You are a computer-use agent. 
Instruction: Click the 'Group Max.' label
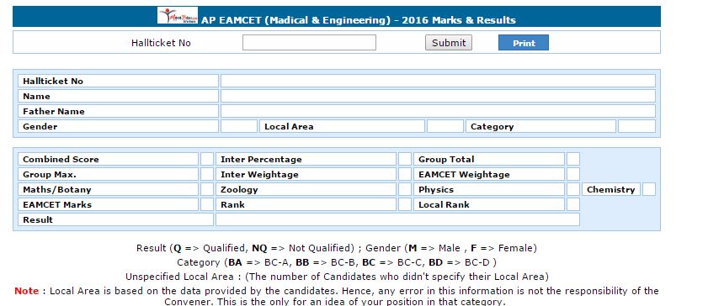pyautogui.click(x=108, y=175)
